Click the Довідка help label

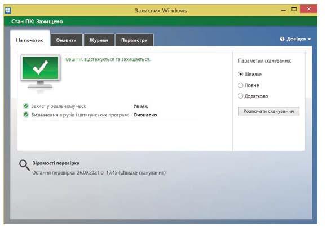point(296,39)
